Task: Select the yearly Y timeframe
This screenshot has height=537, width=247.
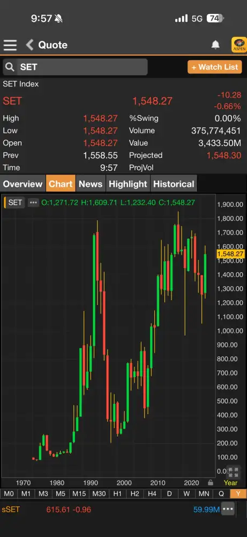Action: [238, 494]
